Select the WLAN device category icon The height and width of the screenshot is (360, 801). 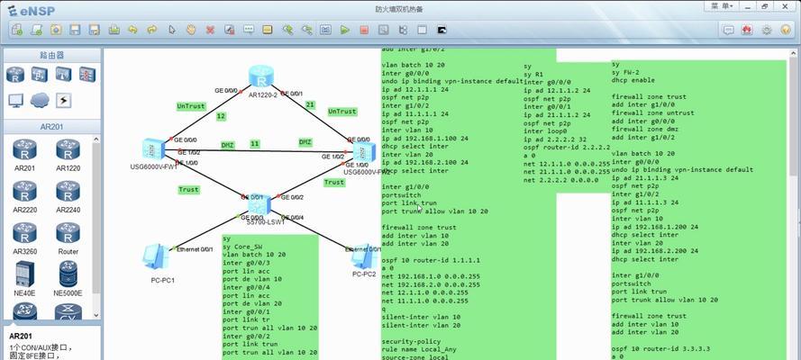click(x=63, y=75)
